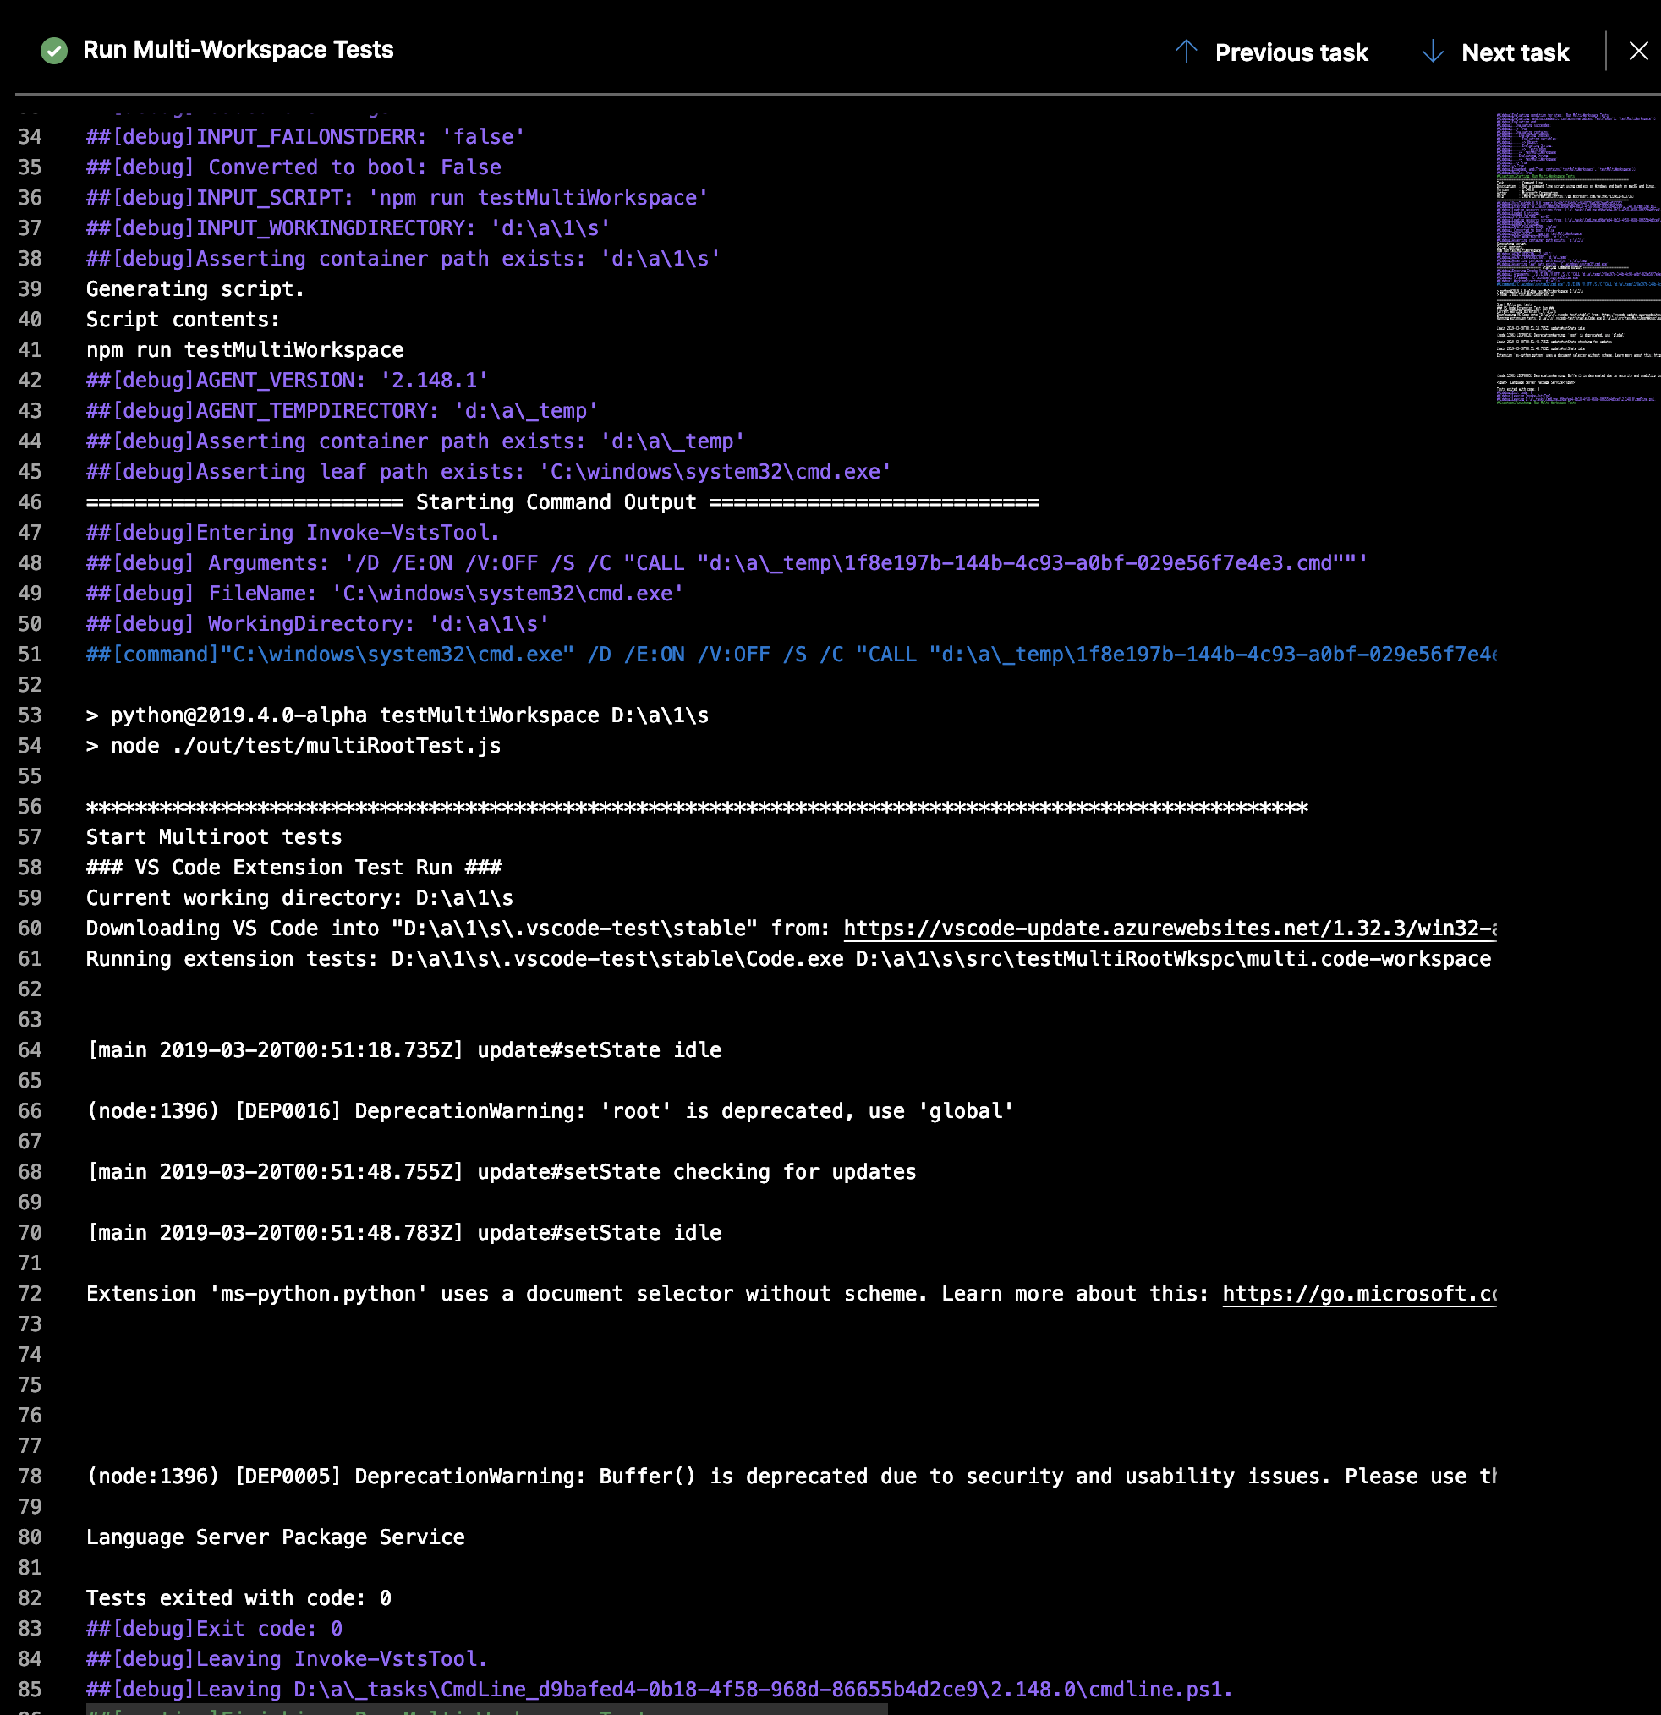Screen dimensions: 1661x1715
Task: Select line 83 debug Exit code entry
Action: click(x=213, y=1628)
